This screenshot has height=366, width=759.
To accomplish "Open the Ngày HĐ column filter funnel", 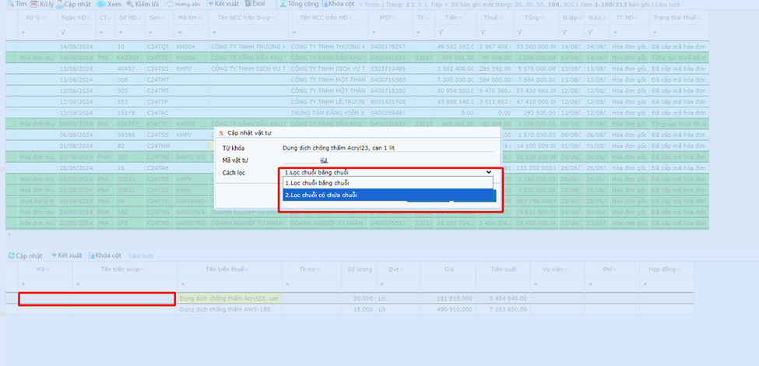I will point(63,32).
